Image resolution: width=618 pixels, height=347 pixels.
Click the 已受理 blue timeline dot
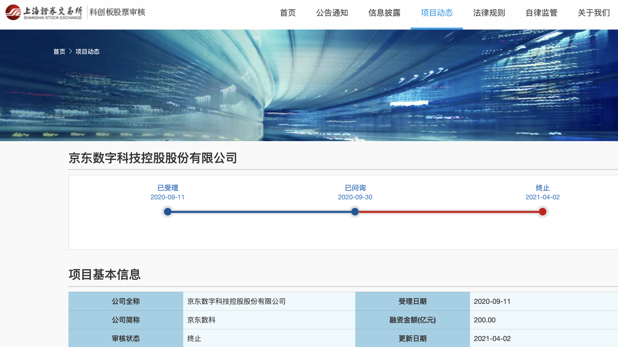click(x=168, y=212)
